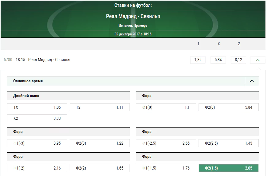The width and height of the screenshot is (267, 176).
Task: Click the date 09 декабря 2017 в 18:15
Action: click(x=133, y=34)
